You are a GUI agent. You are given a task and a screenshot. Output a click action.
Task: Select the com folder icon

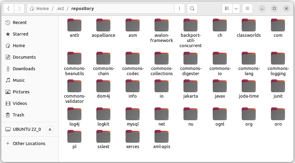click(x=278, y=25)
